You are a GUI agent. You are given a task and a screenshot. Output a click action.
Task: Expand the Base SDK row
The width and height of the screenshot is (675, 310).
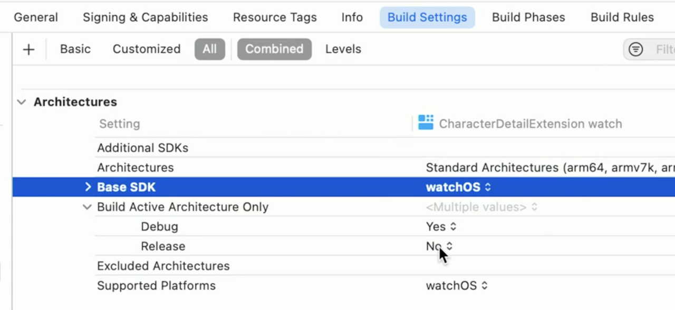tap(88, 187)
